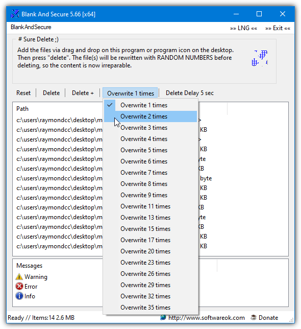The height and width of the screenshot is (329, 301).
Task: Select checked Overwrite 1 times option
Action: point(150,105)
